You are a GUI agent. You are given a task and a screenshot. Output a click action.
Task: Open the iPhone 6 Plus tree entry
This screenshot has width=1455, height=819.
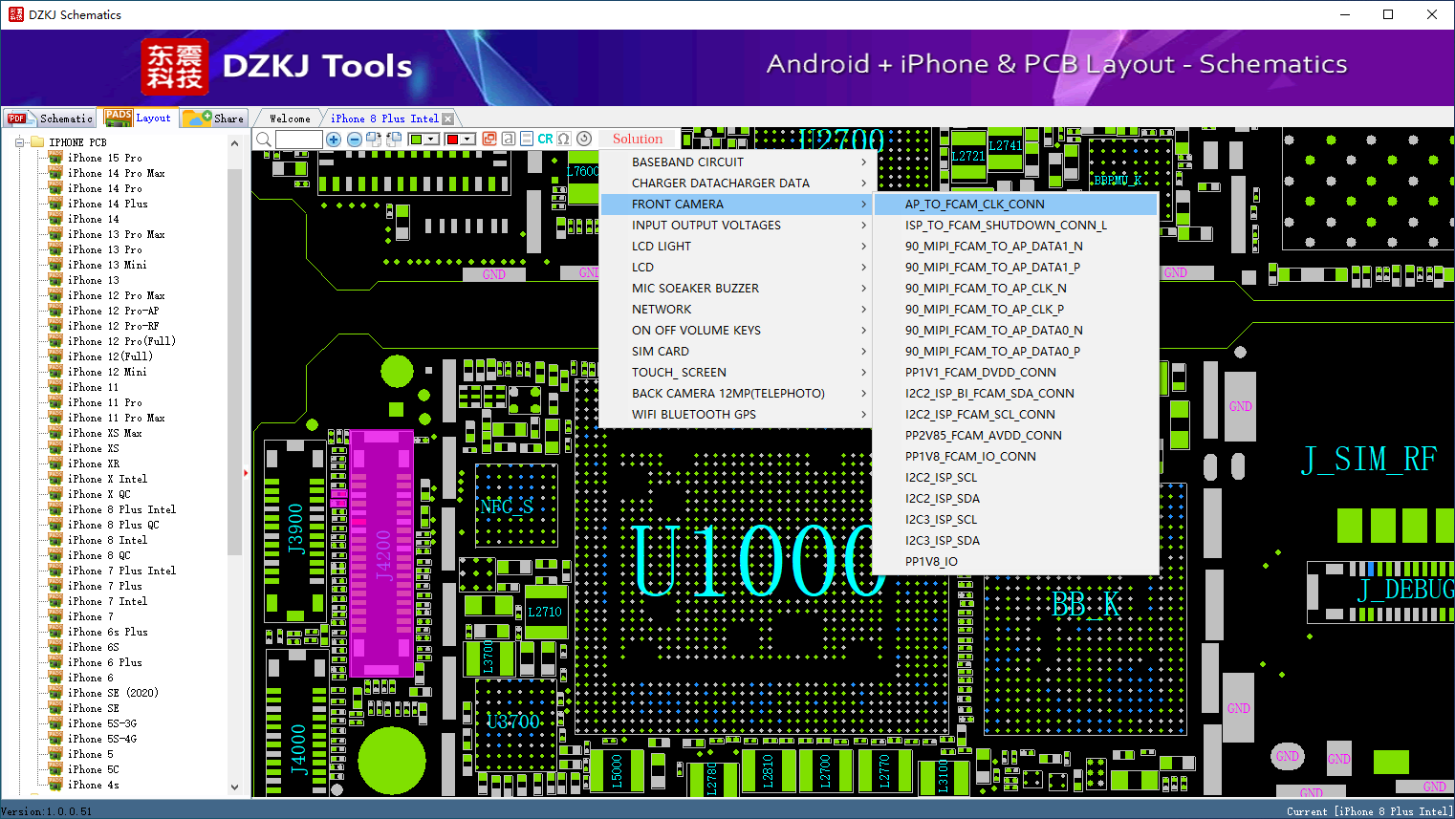(x=104, y=662)
